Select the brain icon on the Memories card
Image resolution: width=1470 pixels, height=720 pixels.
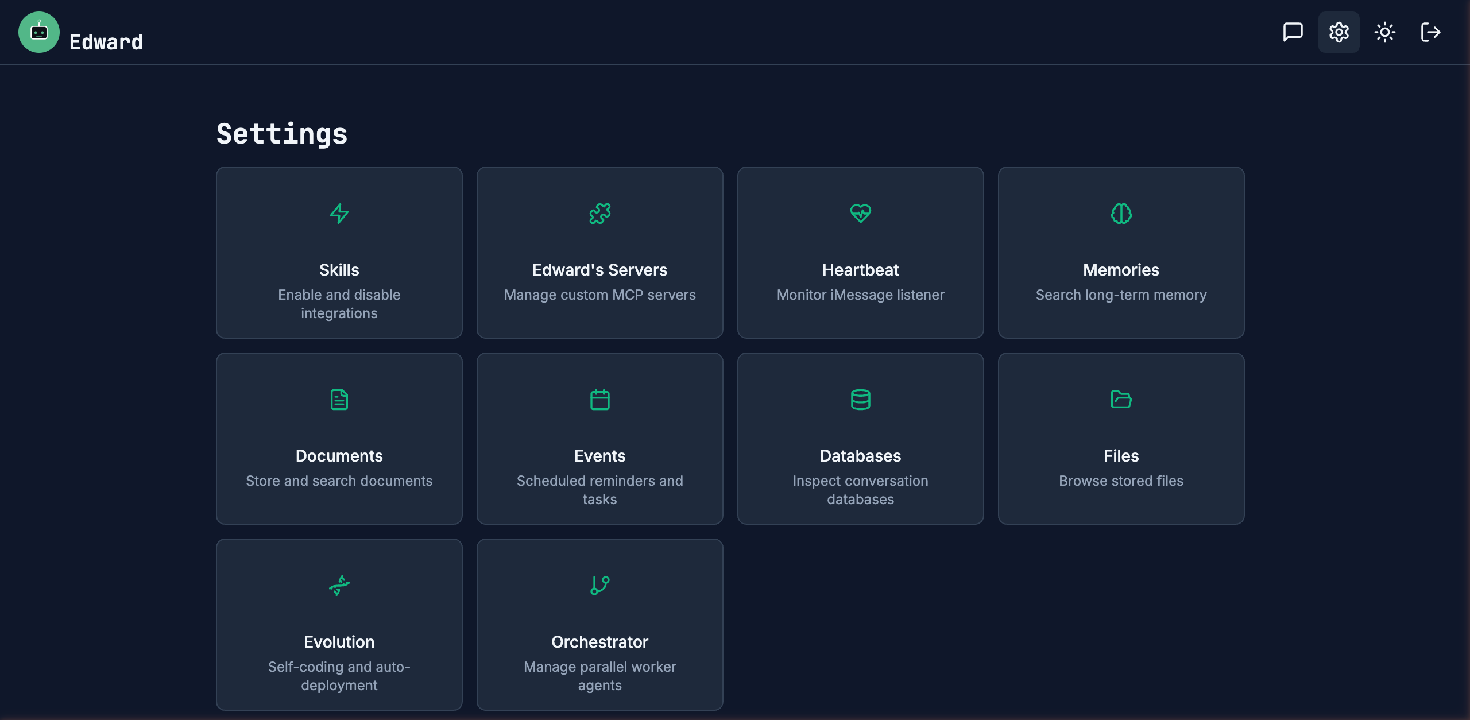(1121, 213)
